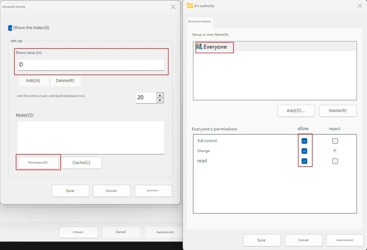Decrease simultaneous user limit with down arrow
The height and width of the screenshot is (250, 367).
coord(160,100)
